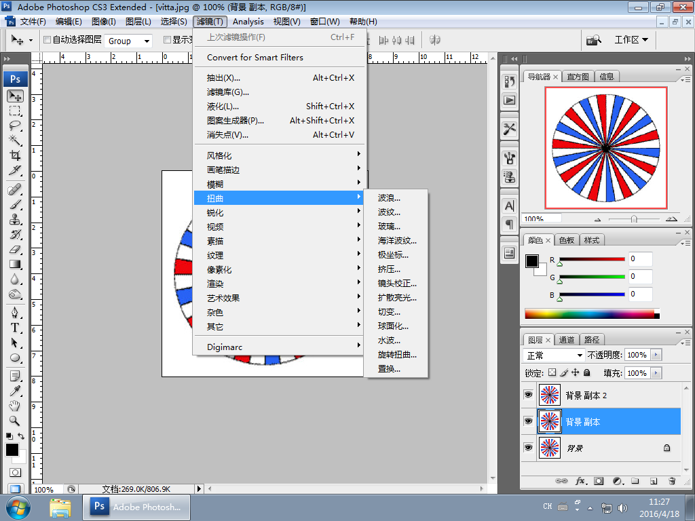Image resolution: width=695 pixels, height=521 pixels.
Task: Swap foreground and background colors icon
Action: point(21,436)
